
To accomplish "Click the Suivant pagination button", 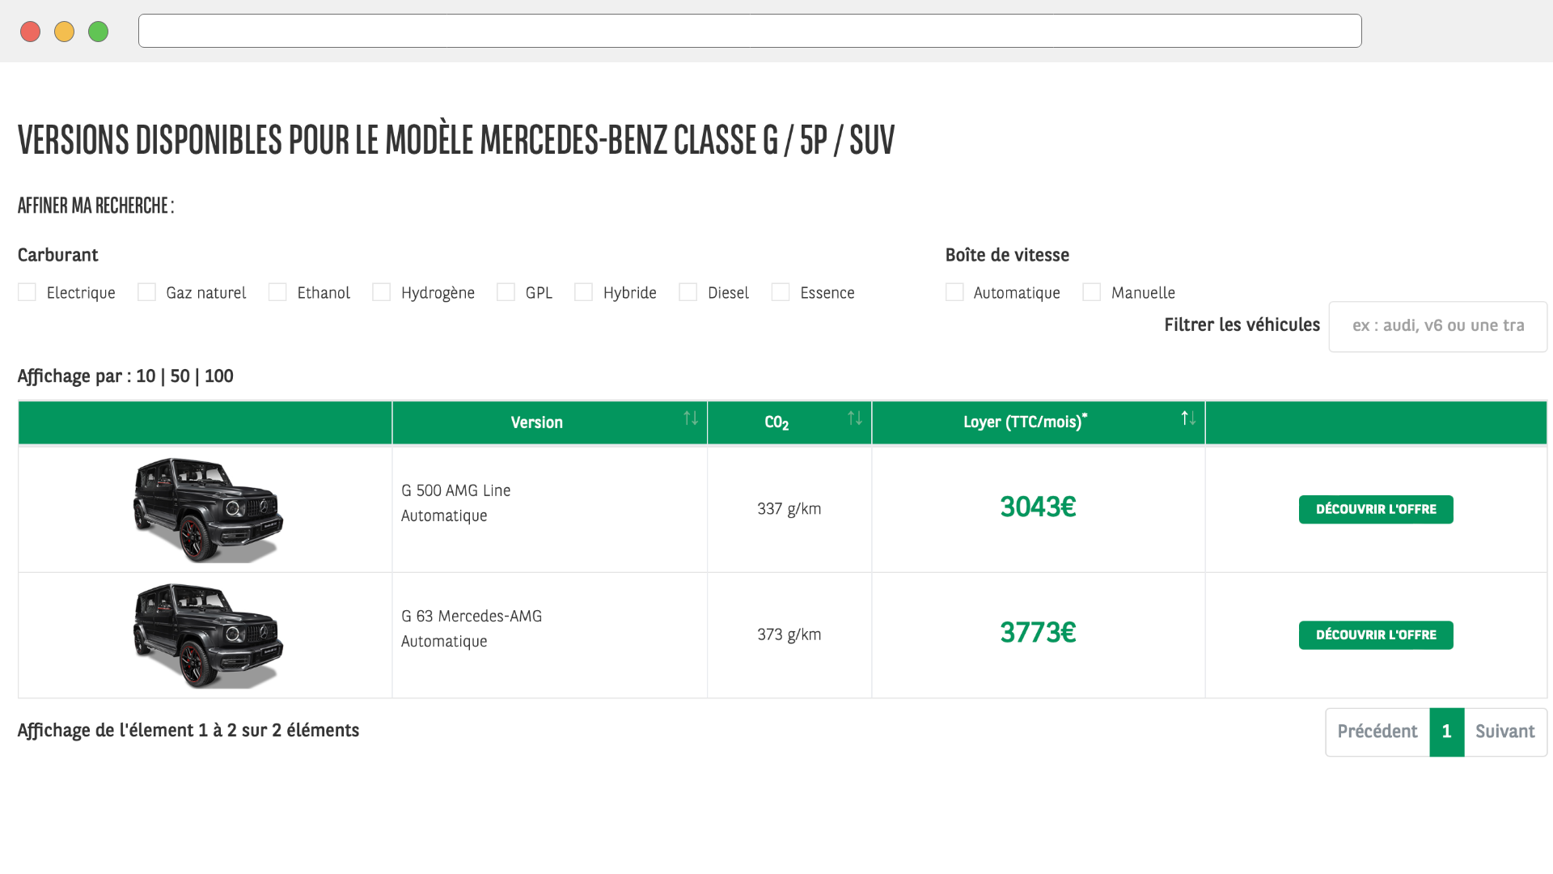I will pyautogui.click(x=1504, y=732).
